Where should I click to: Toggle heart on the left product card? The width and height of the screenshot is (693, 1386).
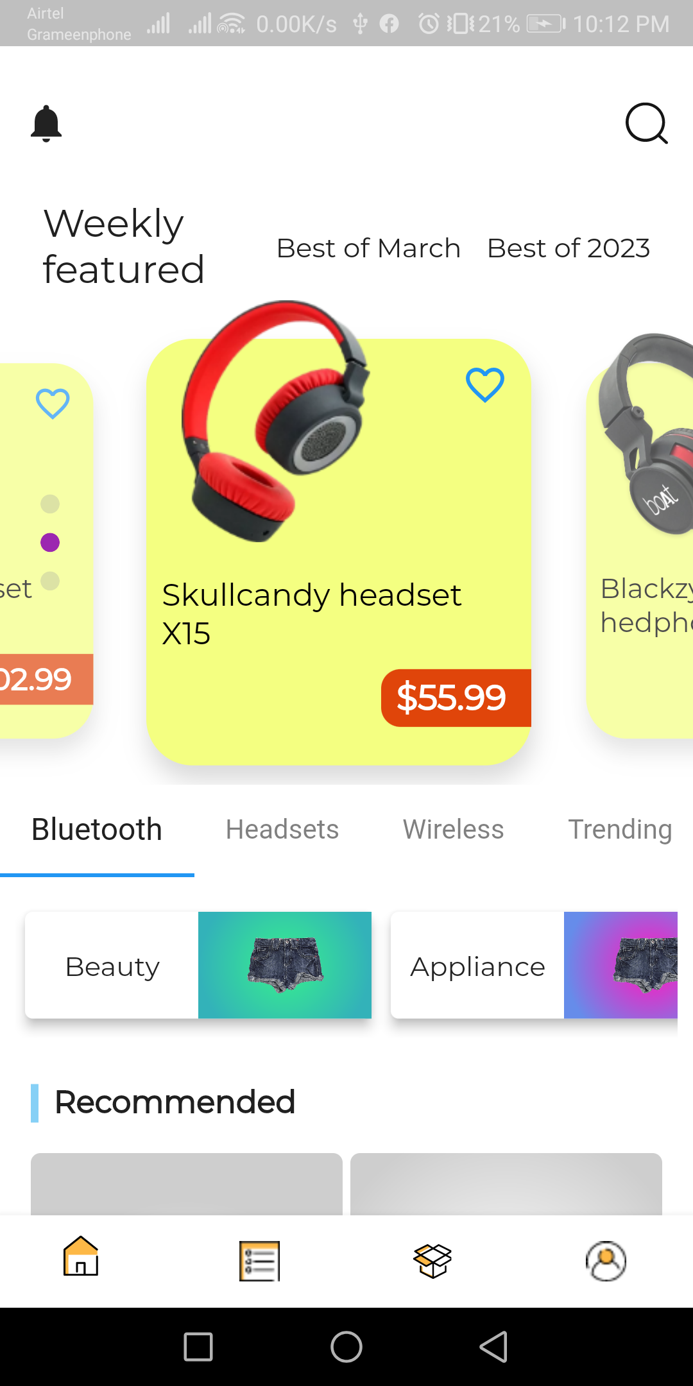click(53, 404)
